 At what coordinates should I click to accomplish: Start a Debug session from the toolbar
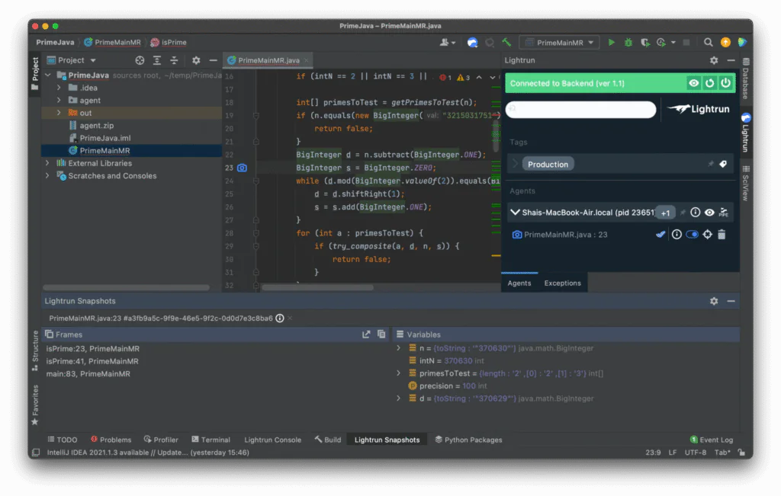pyautogui.click(x=629, y=42)
